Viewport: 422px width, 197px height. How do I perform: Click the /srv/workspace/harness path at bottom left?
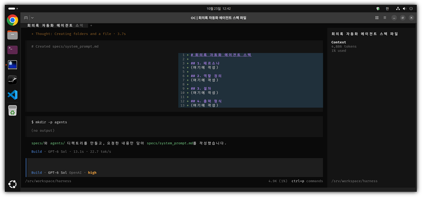(48, 181)
